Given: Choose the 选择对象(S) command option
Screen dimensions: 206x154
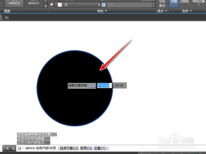Looking at the screenshot, I should pyautogui.click(x=69, y=148).
